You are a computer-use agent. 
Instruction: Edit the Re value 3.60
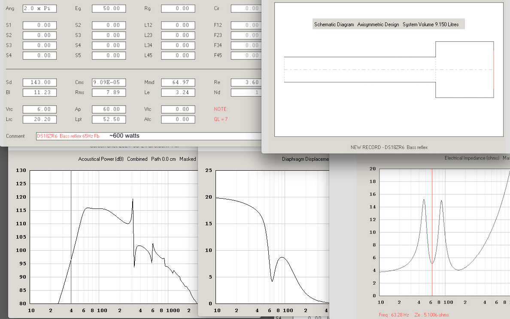tap(246, 83)
